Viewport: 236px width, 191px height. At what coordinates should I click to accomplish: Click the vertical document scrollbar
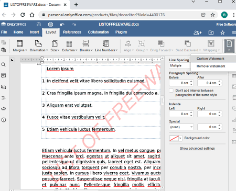point(163,100)
